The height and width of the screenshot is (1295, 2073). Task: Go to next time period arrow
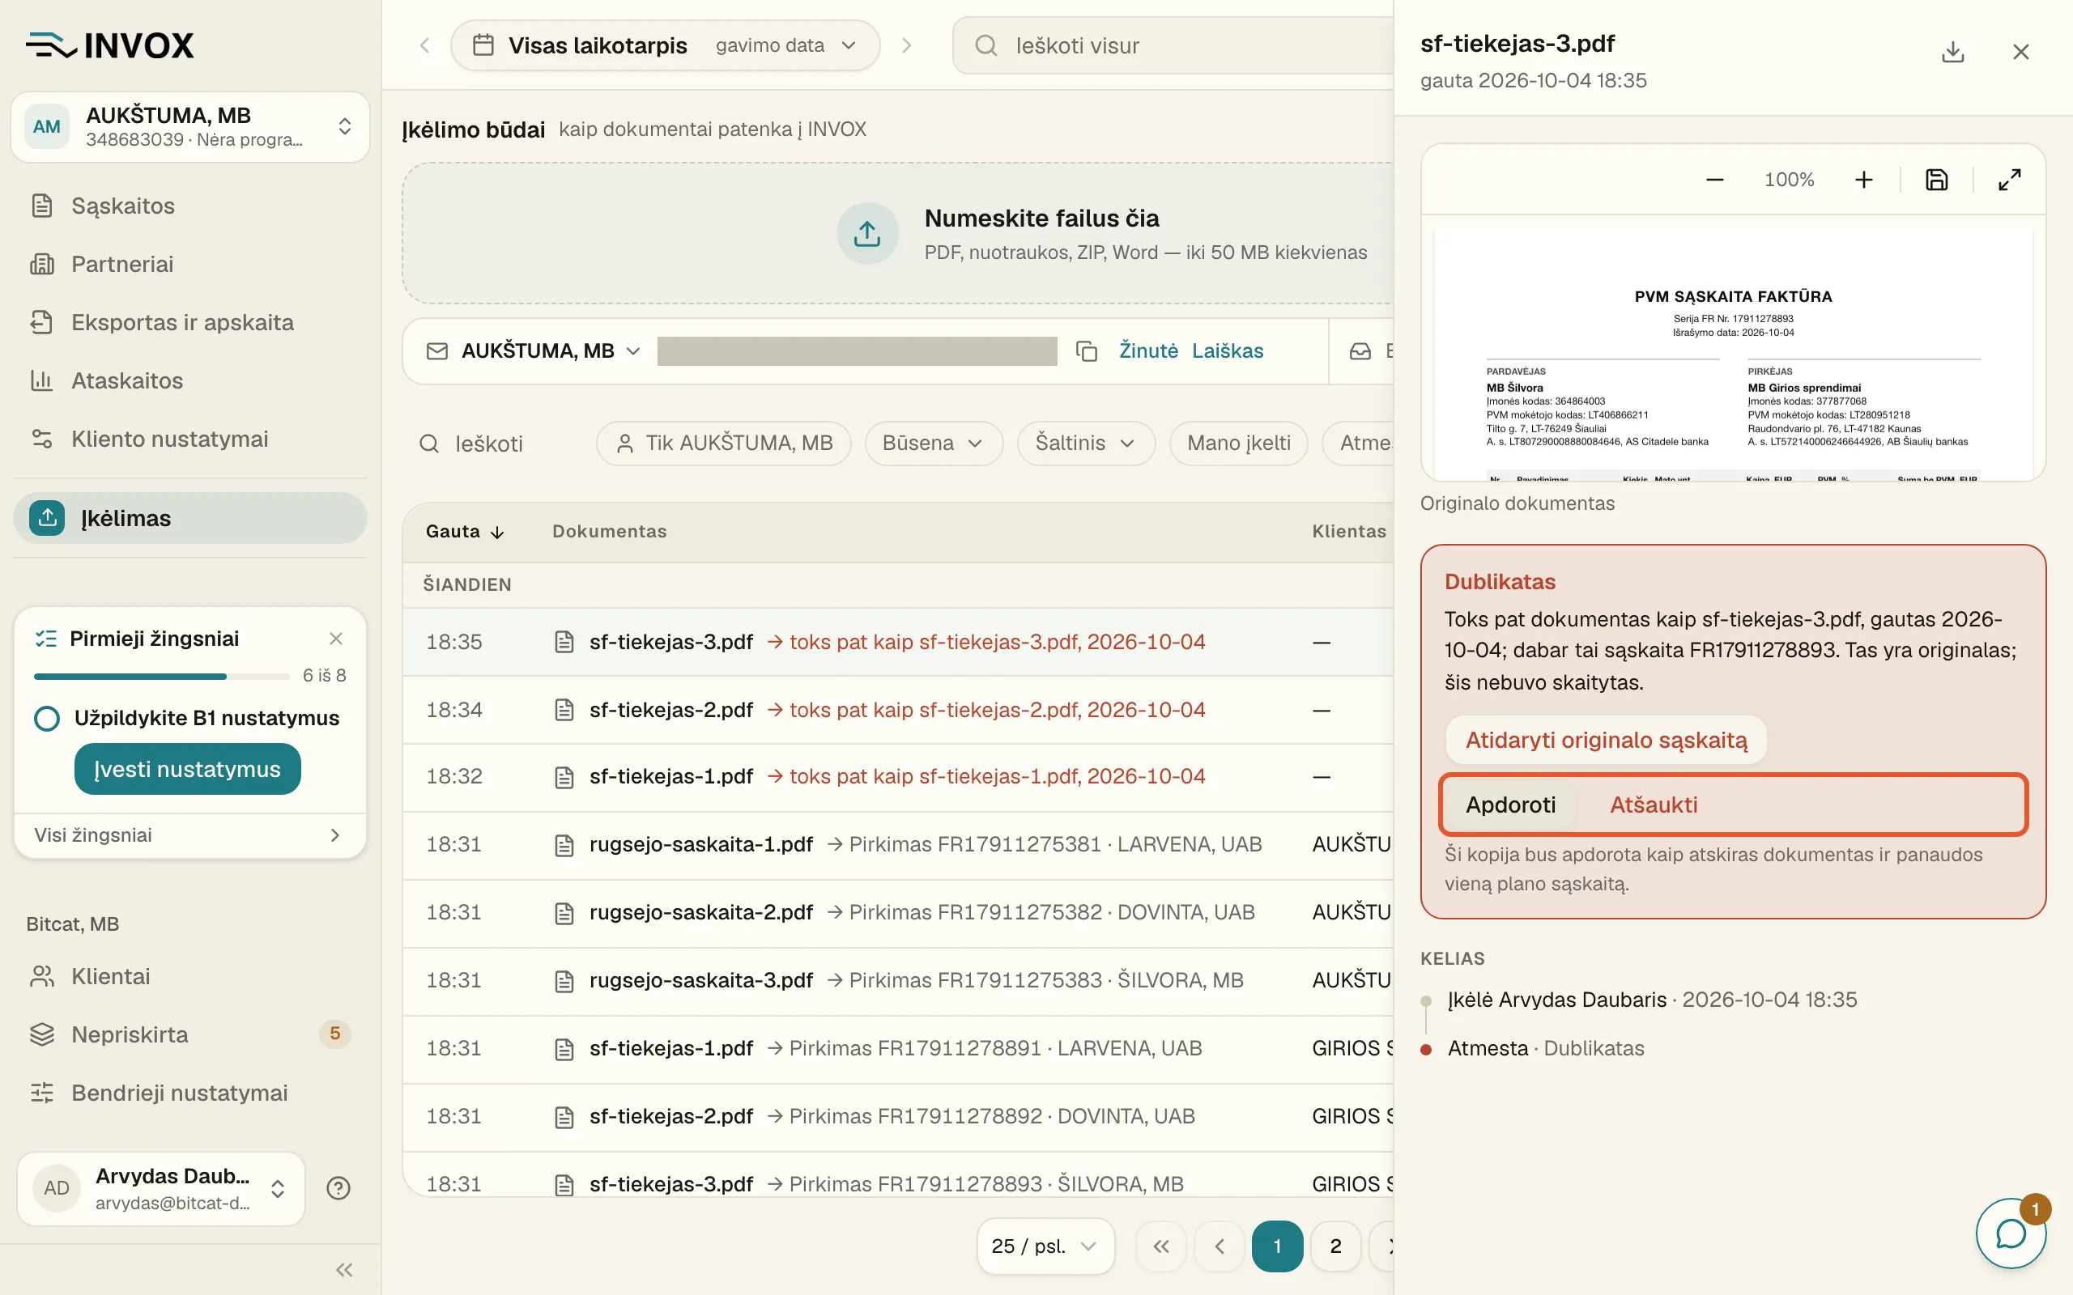906,45
